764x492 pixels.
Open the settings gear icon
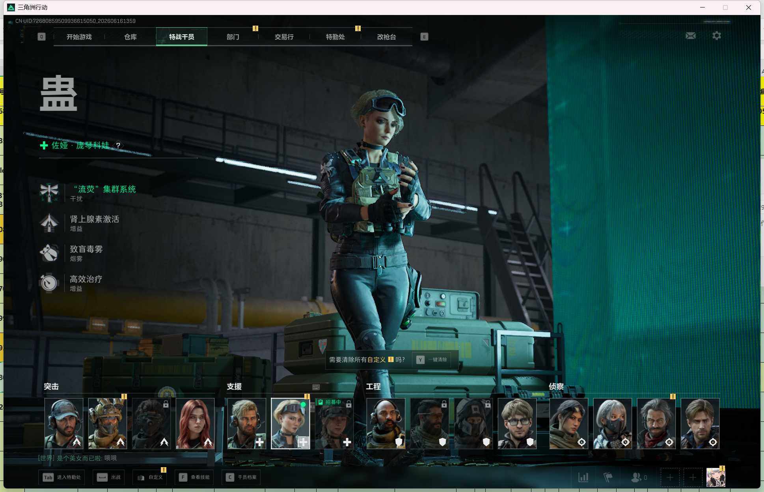pyautogui.click(x=716, y=36)
